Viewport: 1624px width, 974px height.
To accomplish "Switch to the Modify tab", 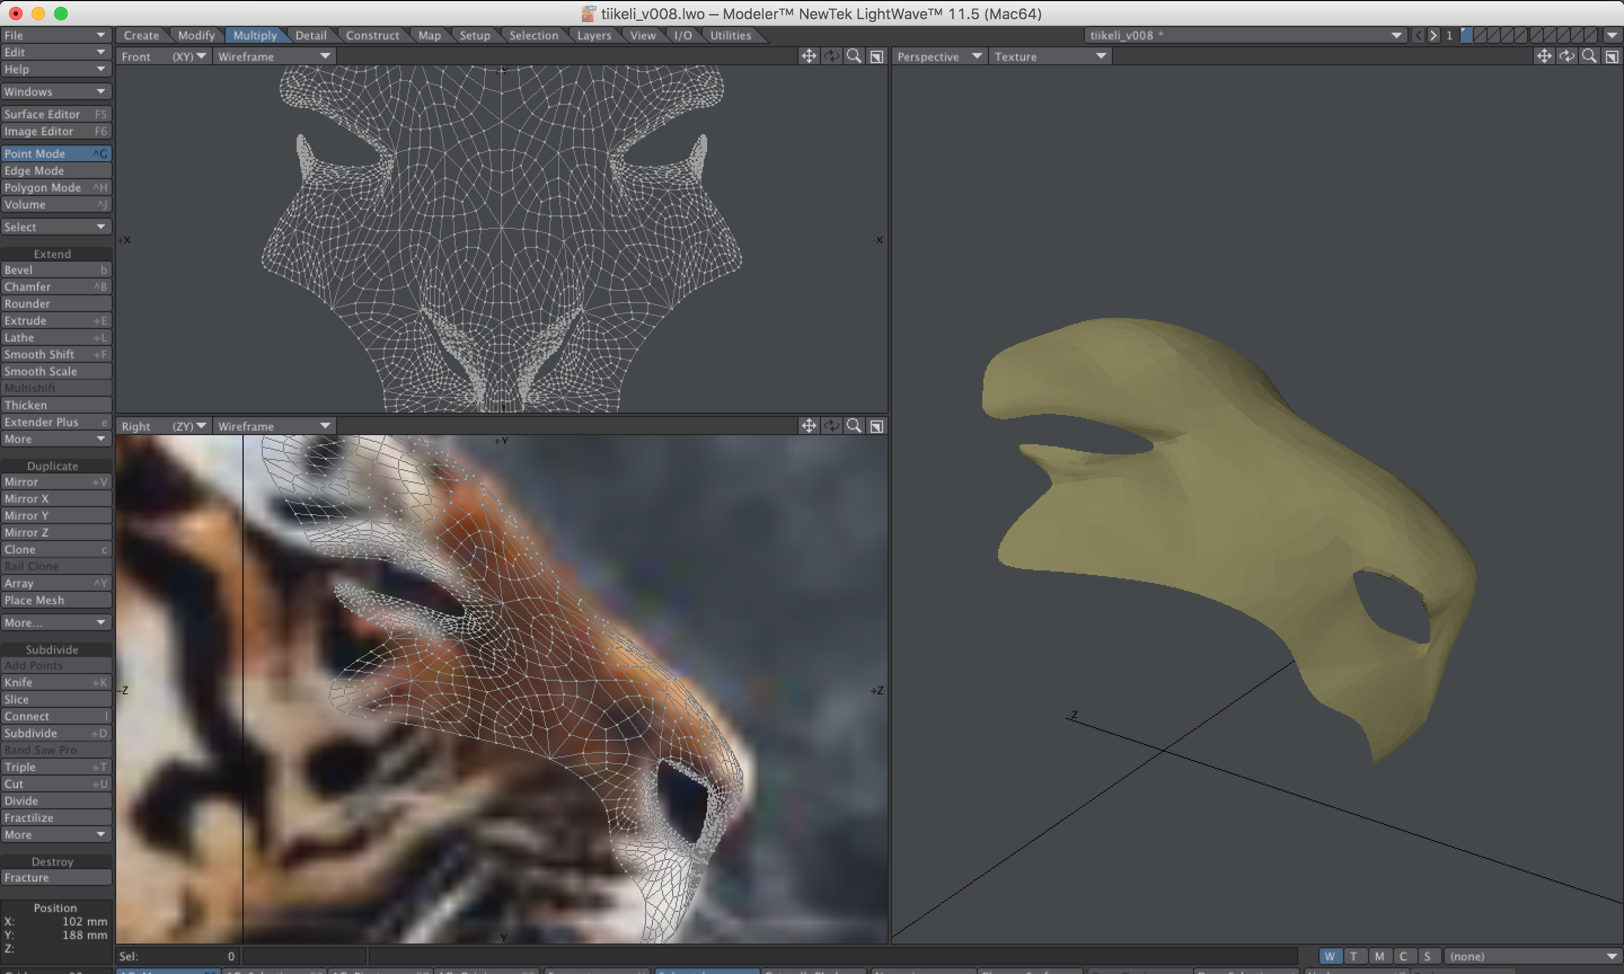I will tap(196, 35).
